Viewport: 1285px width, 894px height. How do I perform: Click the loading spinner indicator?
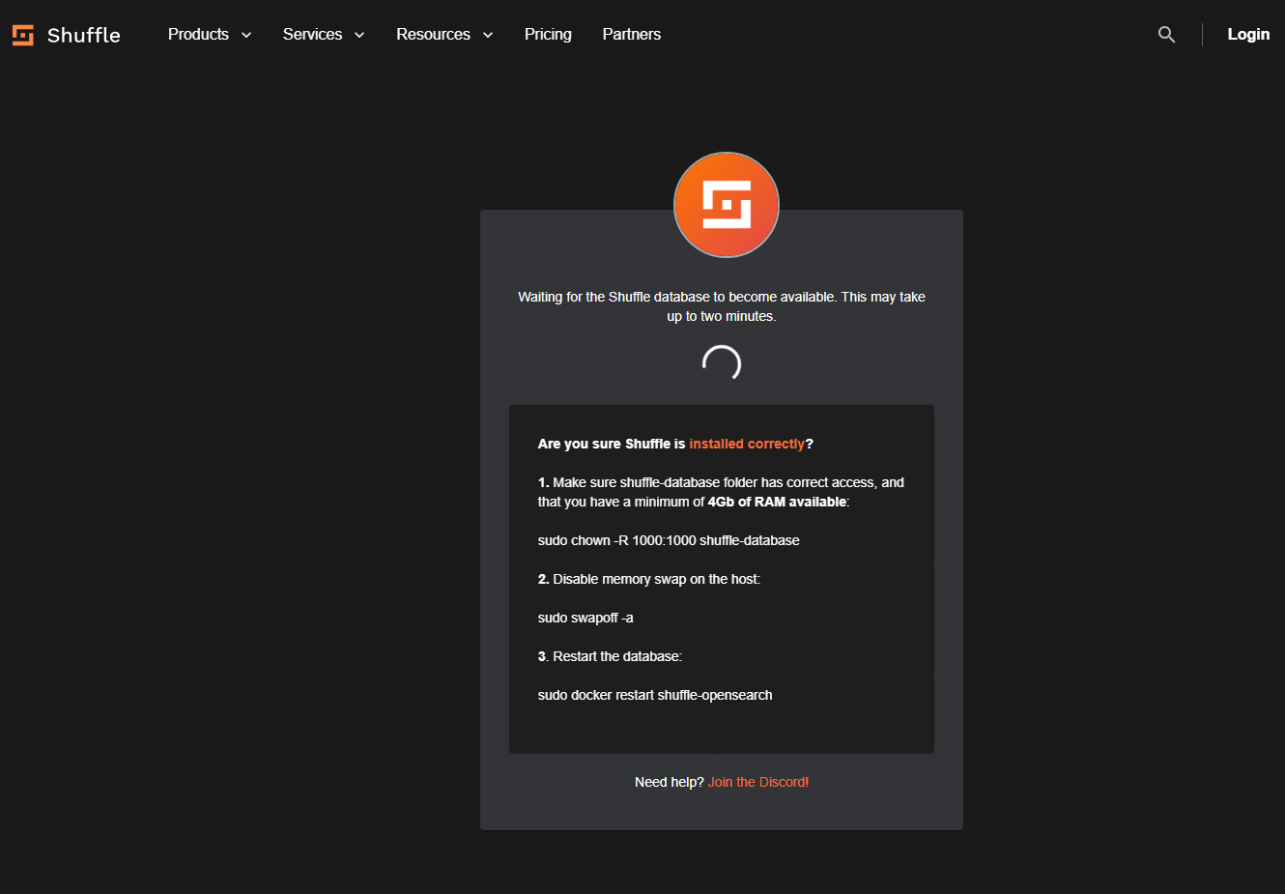[x=722, y=363]
